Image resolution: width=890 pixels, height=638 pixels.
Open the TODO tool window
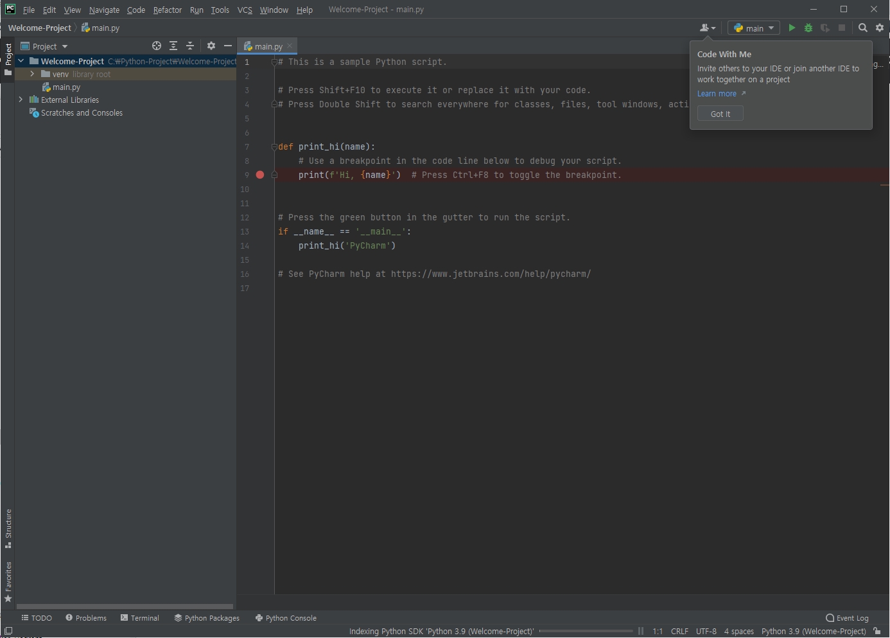pos(37,618)
